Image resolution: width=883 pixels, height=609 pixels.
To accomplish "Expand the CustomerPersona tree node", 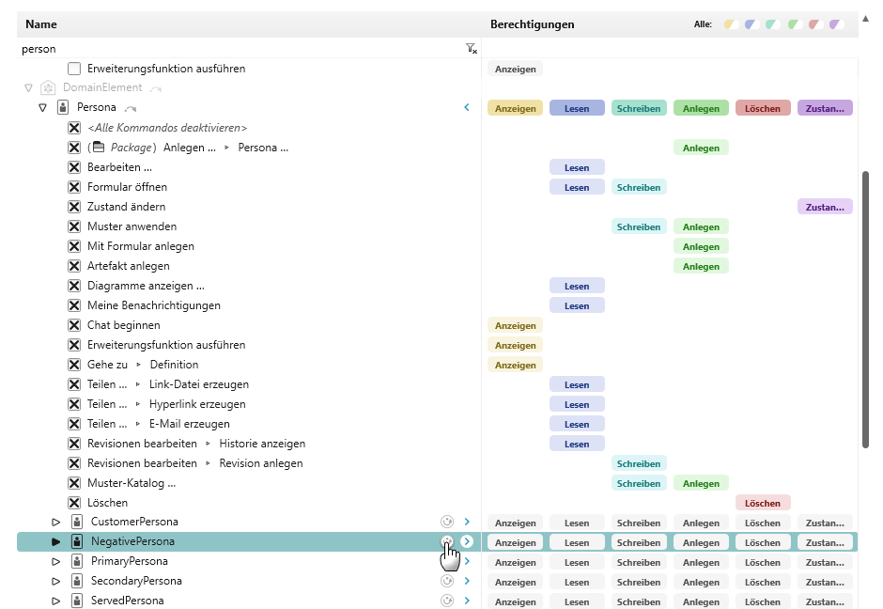I will pos(55,522).
